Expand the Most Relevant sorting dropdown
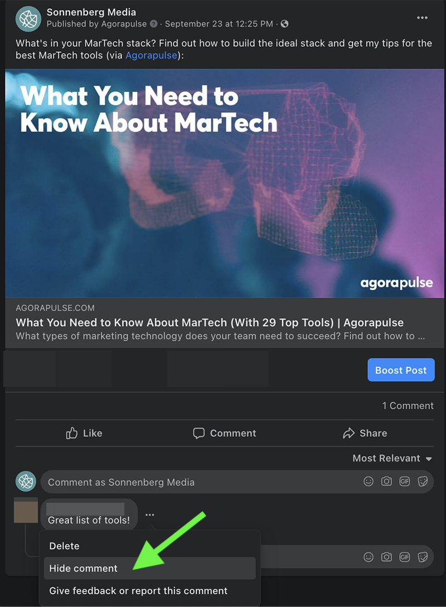The image size is (446, 607). click(392, 458)
